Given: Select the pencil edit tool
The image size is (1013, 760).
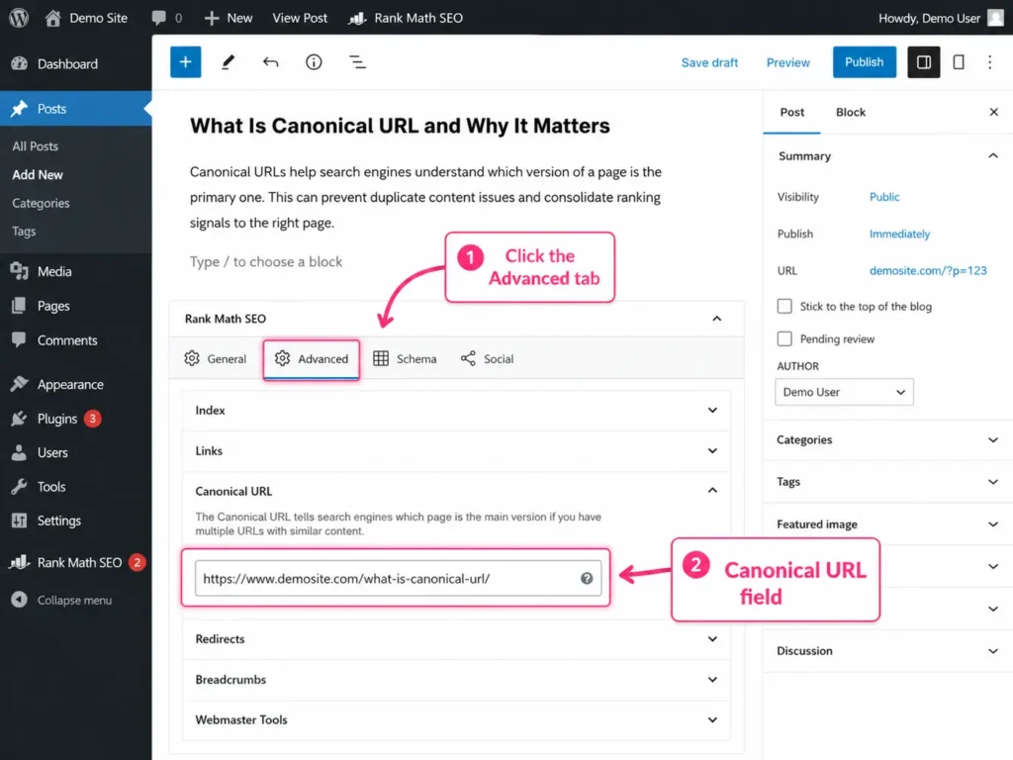Looking at the screenshot, I should (x=229, y=62).
